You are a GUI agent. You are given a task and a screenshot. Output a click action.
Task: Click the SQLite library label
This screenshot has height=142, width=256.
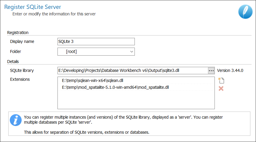(x=22, y=71)
